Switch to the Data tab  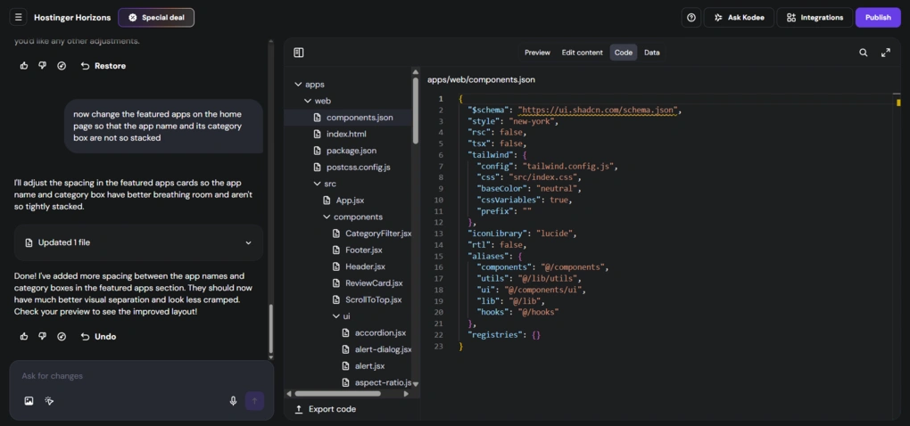(652, 53)
